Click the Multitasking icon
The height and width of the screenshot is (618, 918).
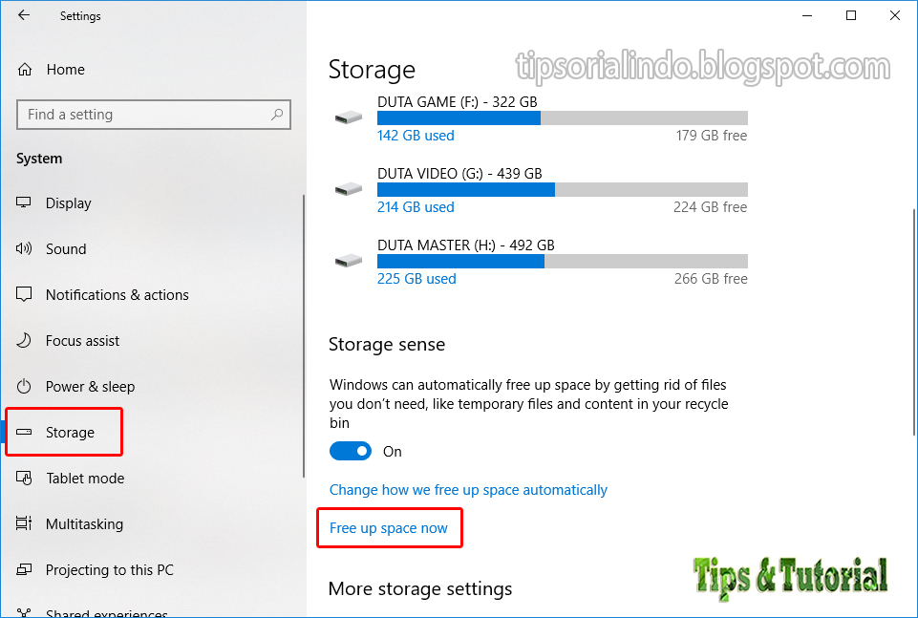(x=24, y=523)
